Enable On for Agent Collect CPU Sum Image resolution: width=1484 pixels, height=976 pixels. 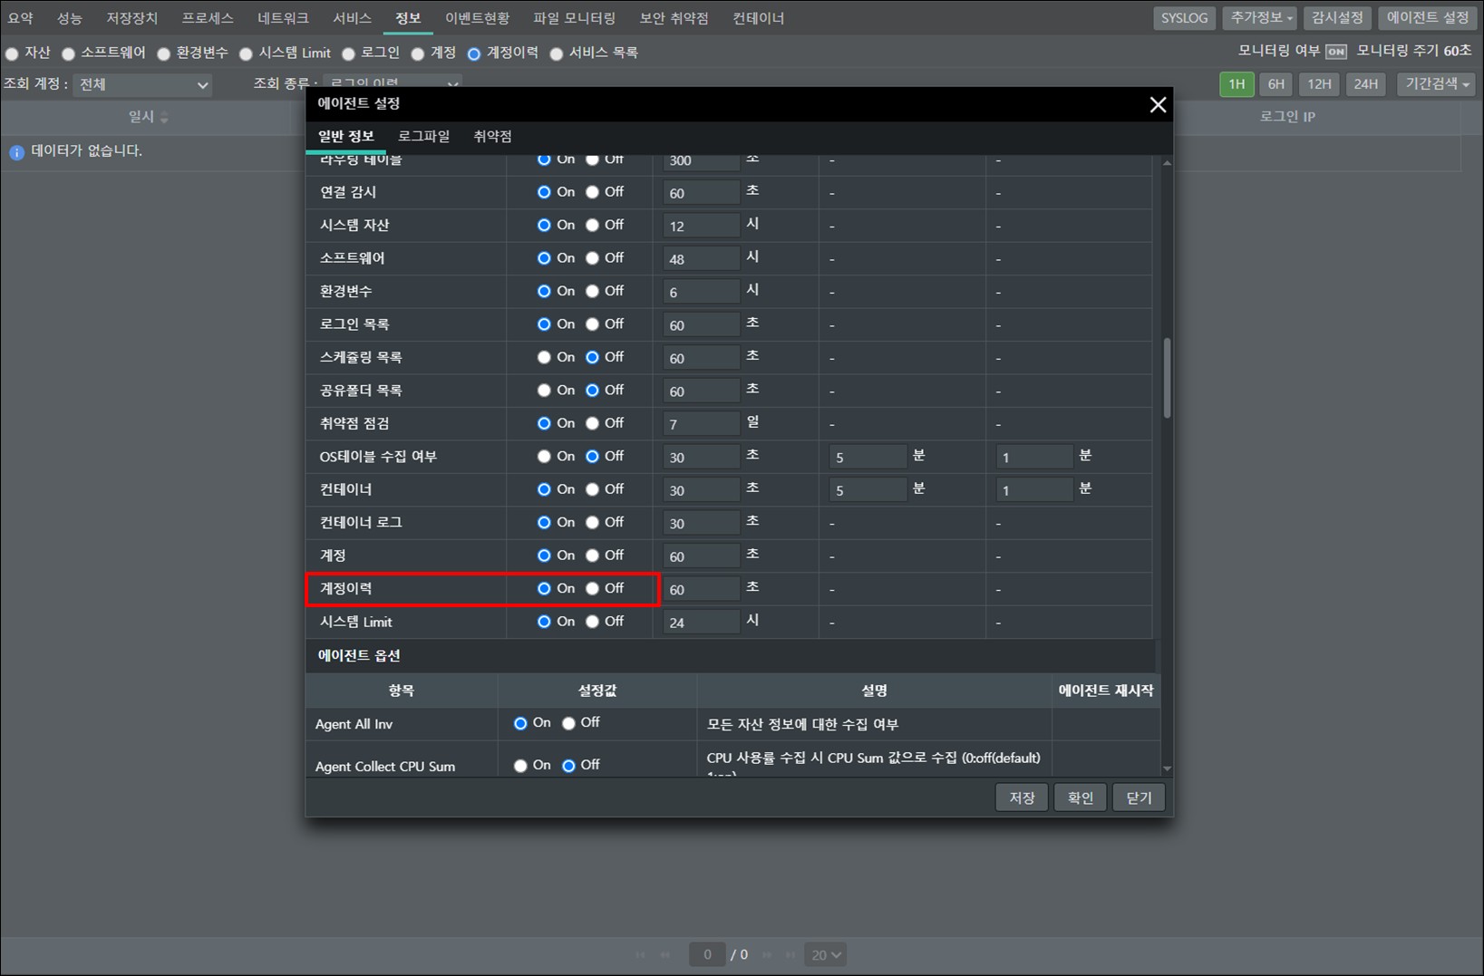coord(520,766)
